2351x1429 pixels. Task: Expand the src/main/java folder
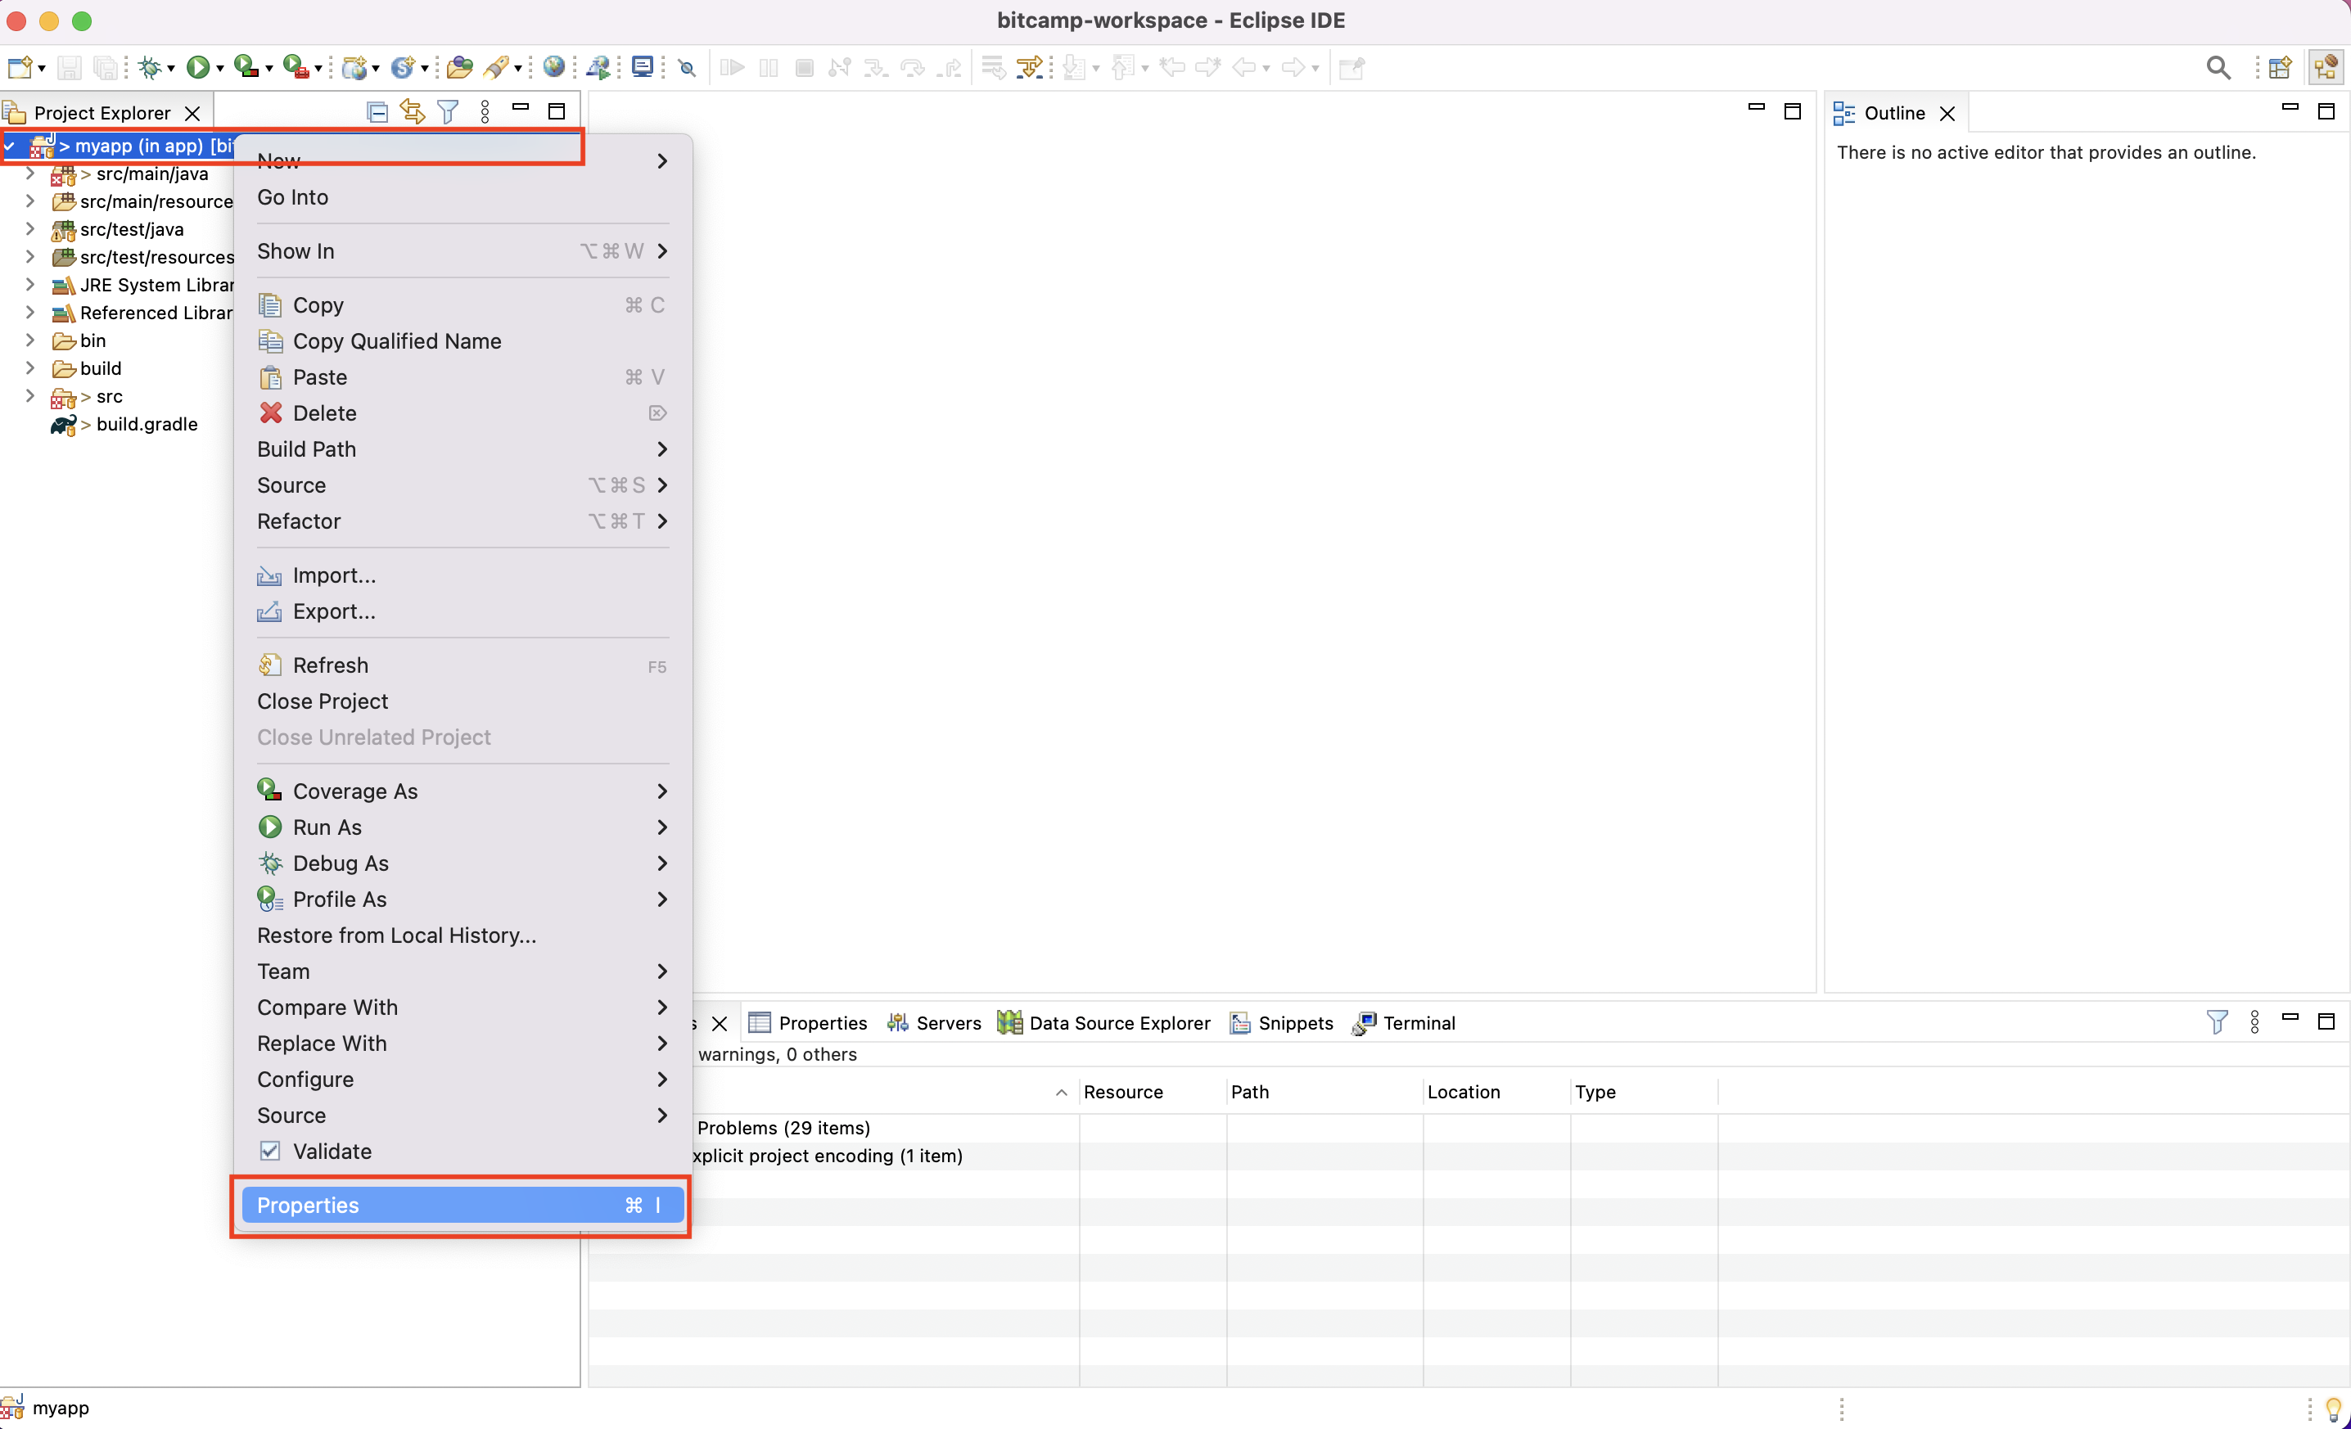pyautogui.click(x=29, y=174)
